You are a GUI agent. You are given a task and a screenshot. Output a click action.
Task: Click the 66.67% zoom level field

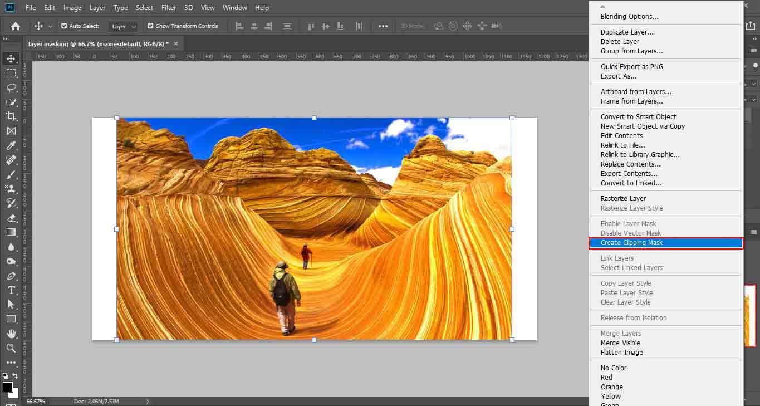click(36, 401)
